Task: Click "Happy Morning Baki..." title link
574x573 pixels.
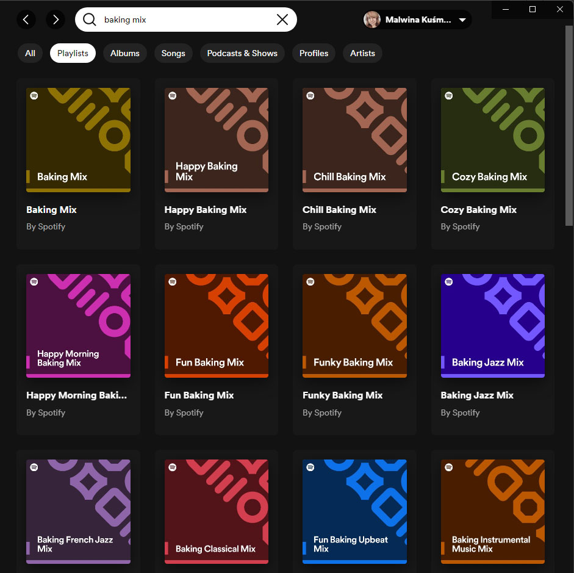Action: [76, 395]
